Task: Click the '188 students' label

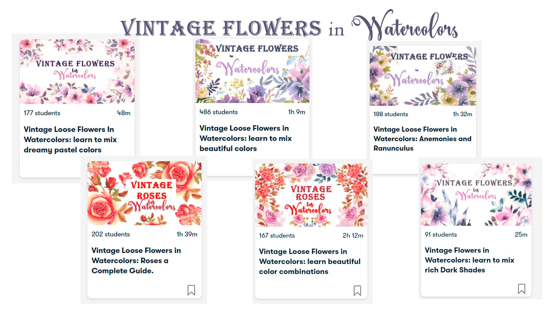Action: (391, 114)
